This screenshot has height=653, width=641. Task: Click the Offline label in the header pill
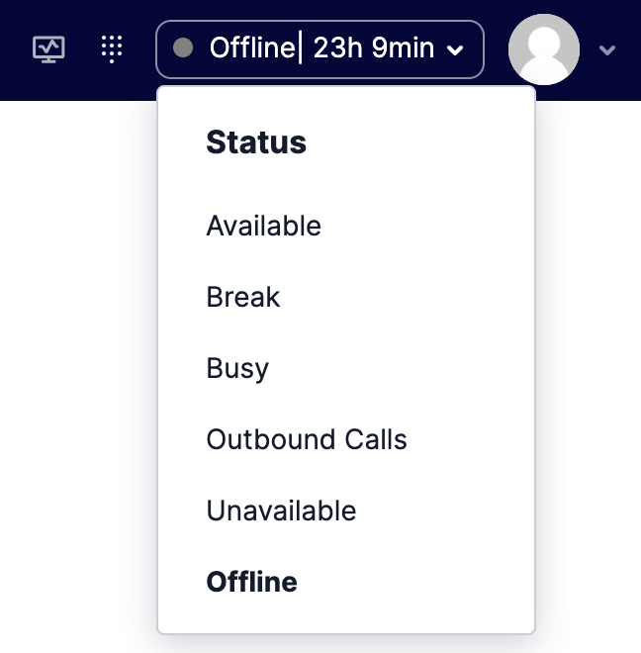tap(252, 47)
